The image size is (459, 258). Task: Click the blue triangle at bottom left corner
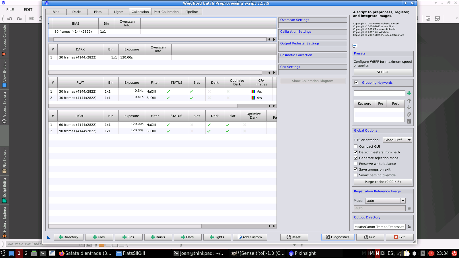(x=49, y=237)
